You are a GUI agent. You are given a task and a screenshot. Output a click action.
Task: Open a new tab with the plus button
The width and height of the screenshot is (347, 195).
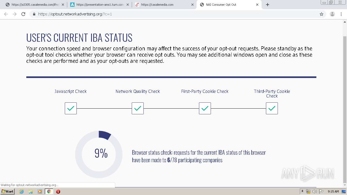tap(268, 5)
